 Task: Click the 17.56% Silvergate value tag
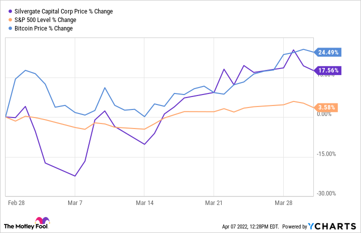point(328,70)
